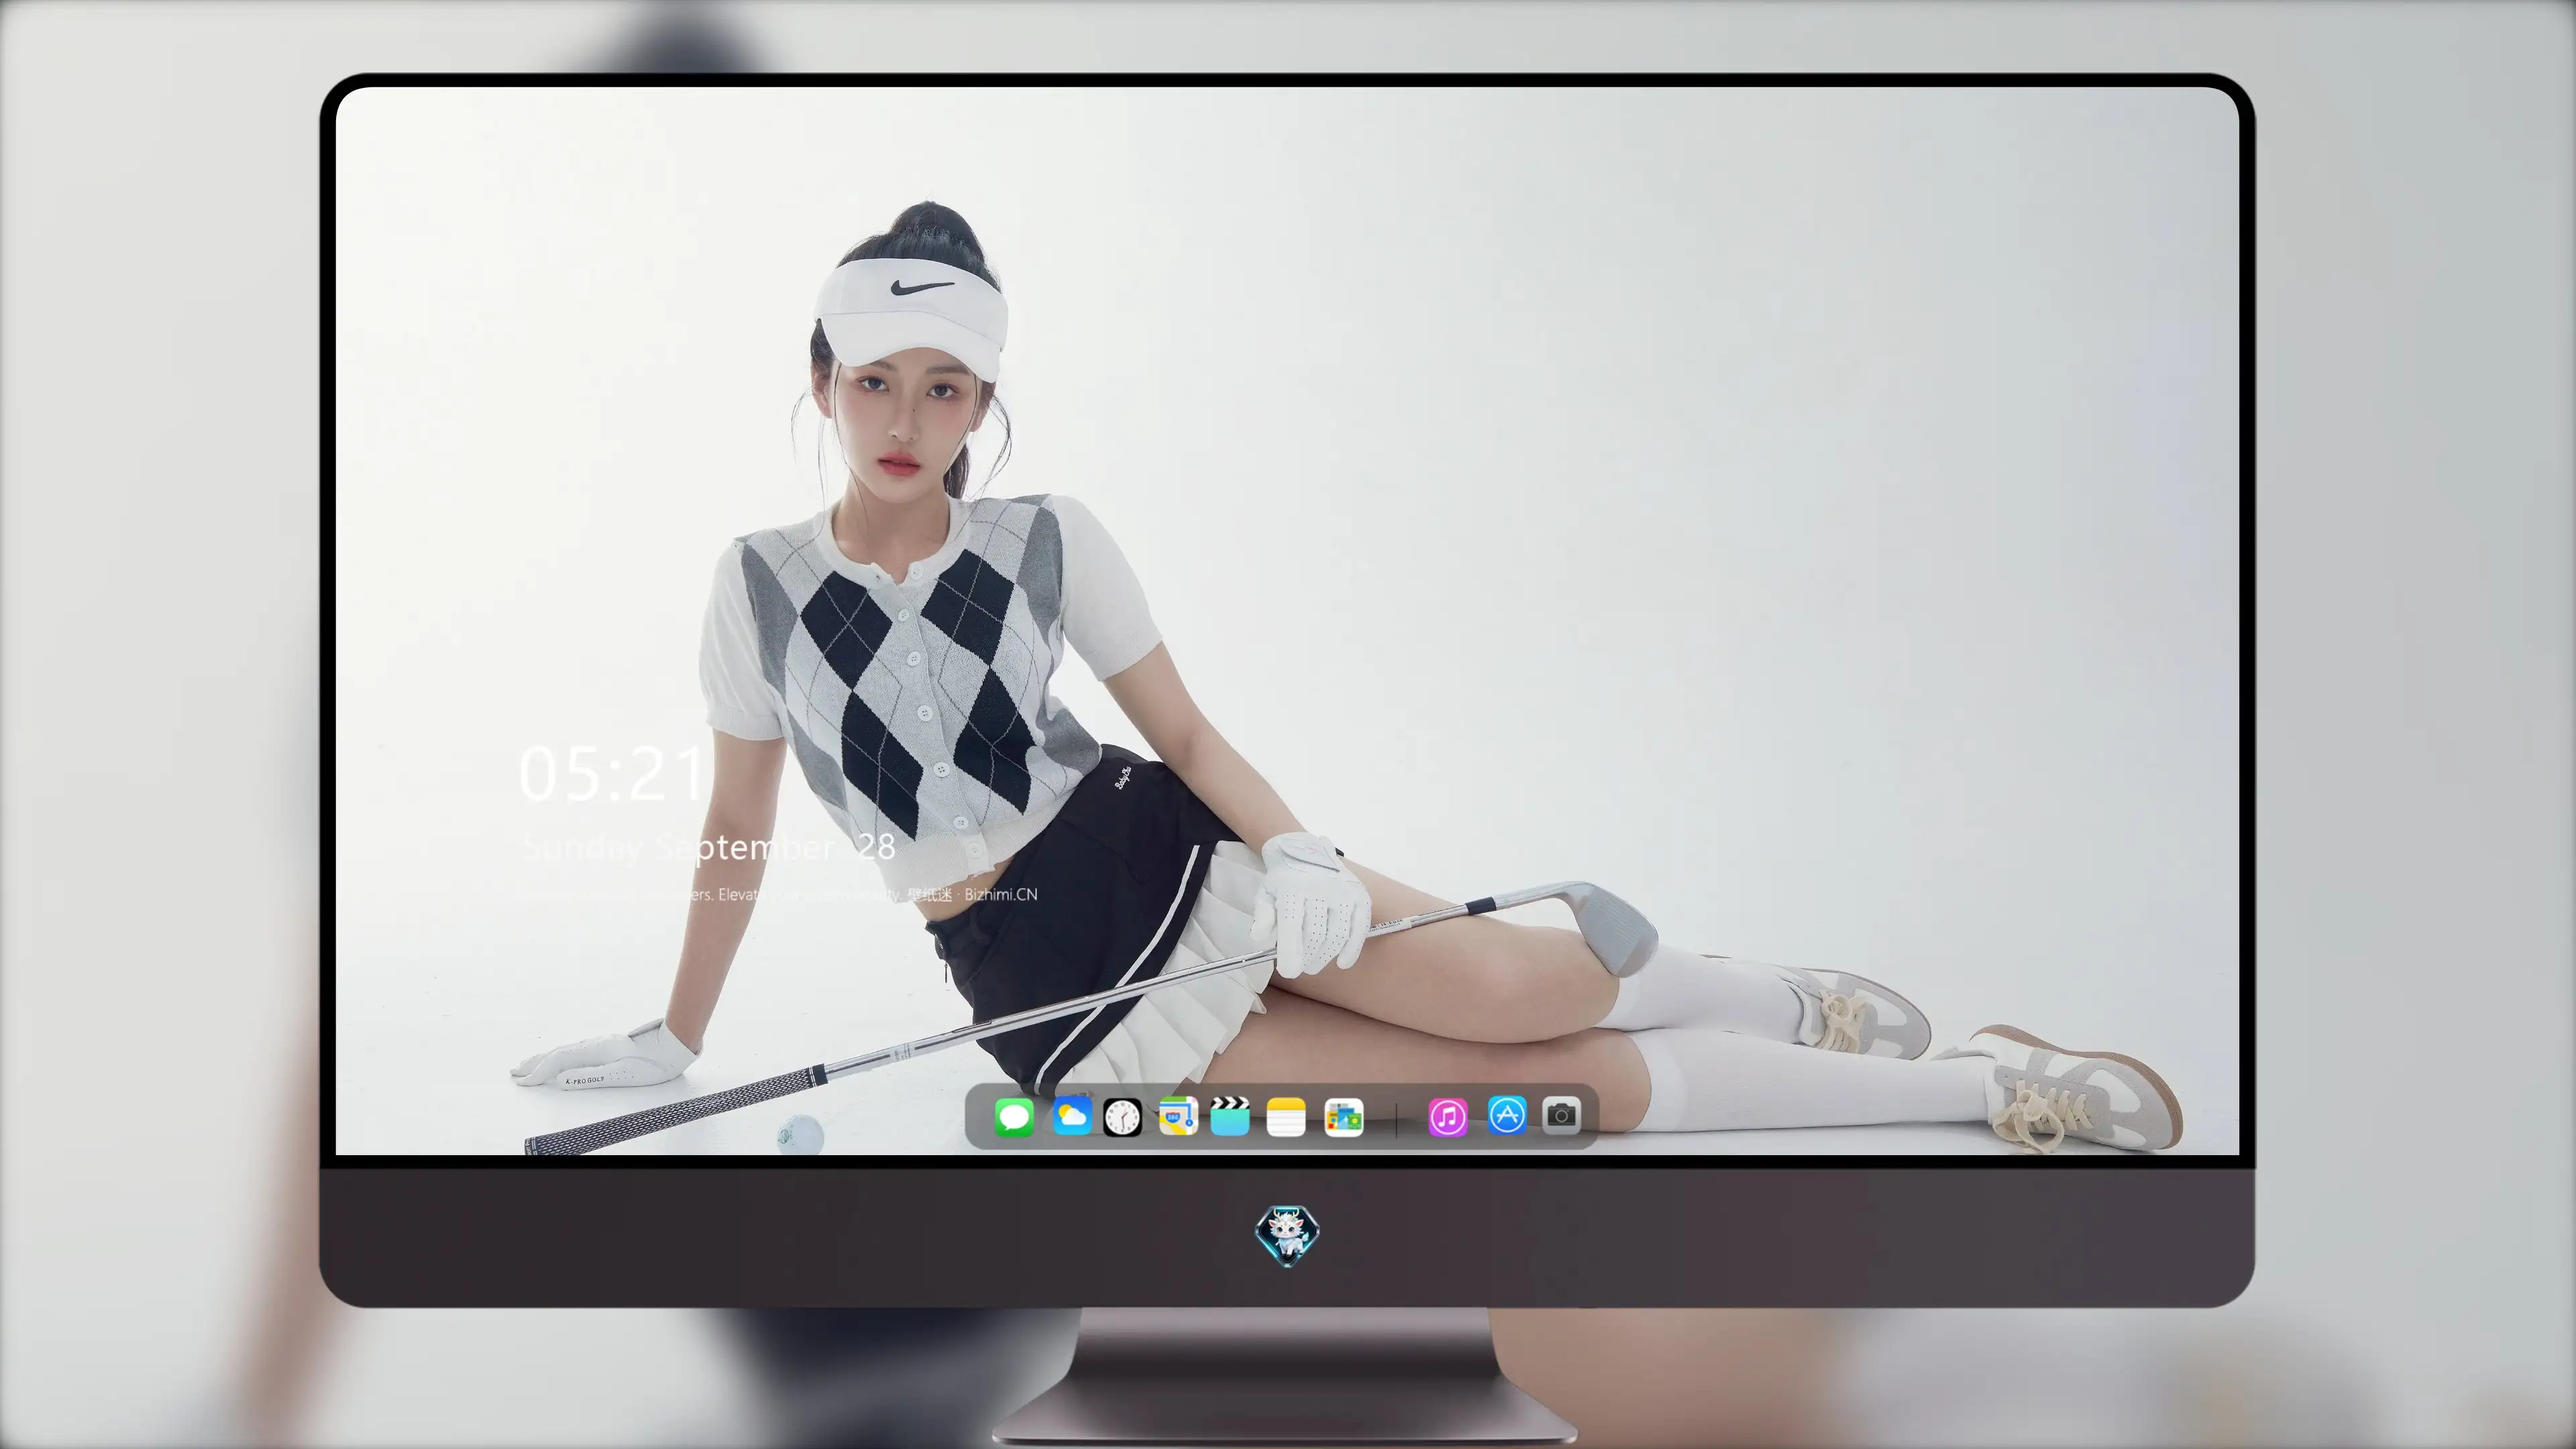Open the Maps app icon
Viewport: 2576px width, 1449px height.
(x=1178, y=1116)
